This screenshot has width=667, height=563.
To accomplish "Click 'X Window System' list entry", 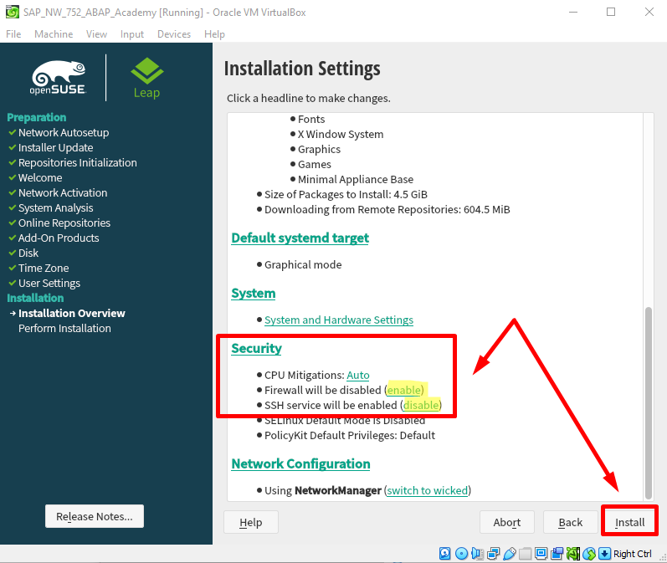I will point(341,134).
